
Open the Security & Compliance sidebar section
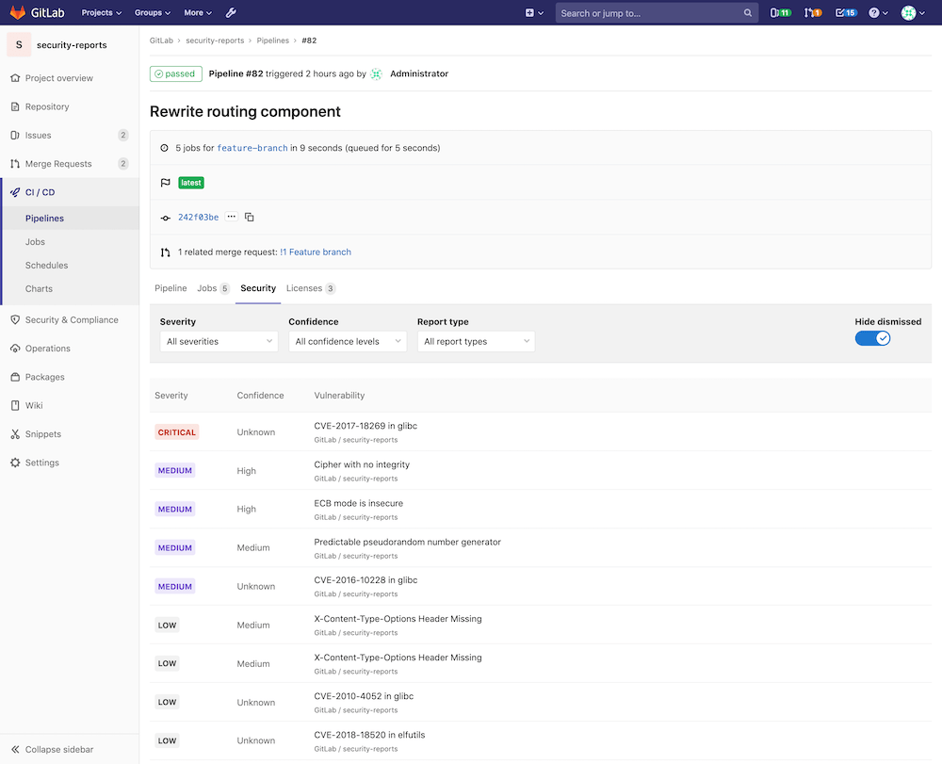66,319
